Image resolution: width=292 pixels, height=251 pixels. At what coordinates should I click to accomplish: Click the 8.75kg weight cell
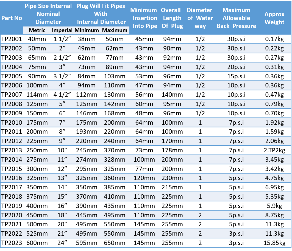(x=274, y=215)
